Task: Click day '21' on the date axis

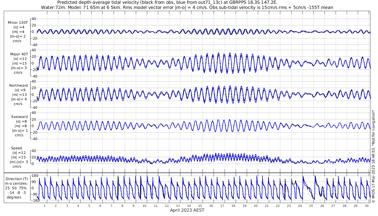Action: click(267, 206)
